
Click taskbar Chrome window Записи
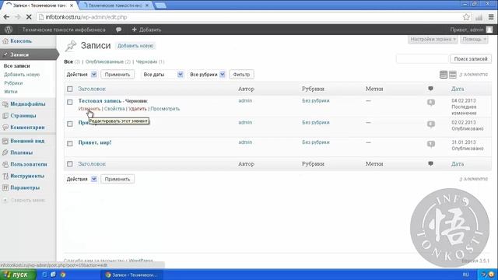132,275
